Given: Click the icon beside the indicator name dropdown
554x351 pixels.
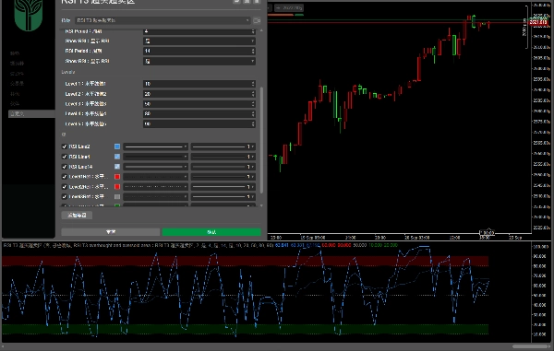Looking at the screenshot, I should [x=257, y=20].
